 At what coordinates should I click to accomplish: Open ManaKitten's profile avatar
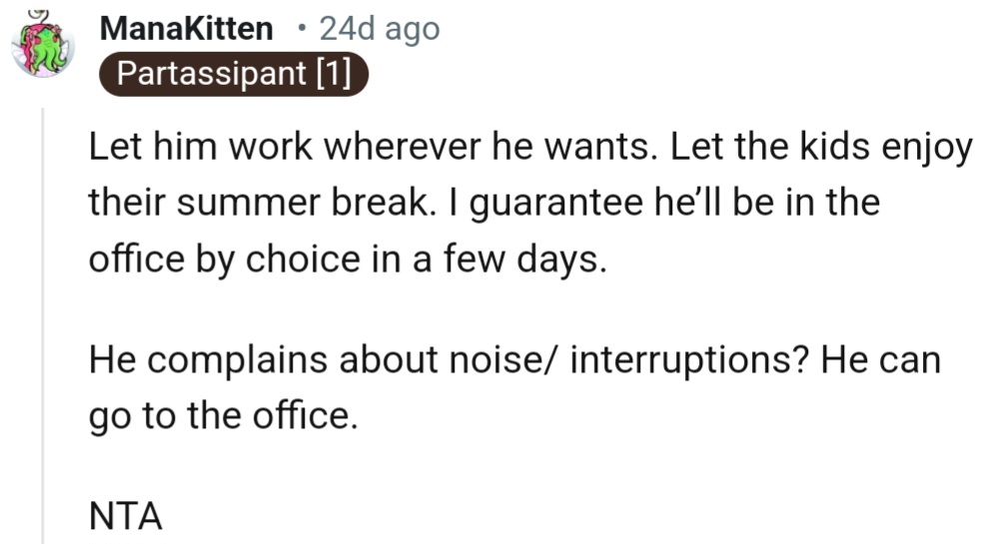click(43, 47)
